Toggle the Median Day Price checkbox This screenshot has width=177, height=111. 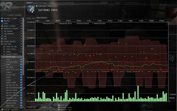59,110
